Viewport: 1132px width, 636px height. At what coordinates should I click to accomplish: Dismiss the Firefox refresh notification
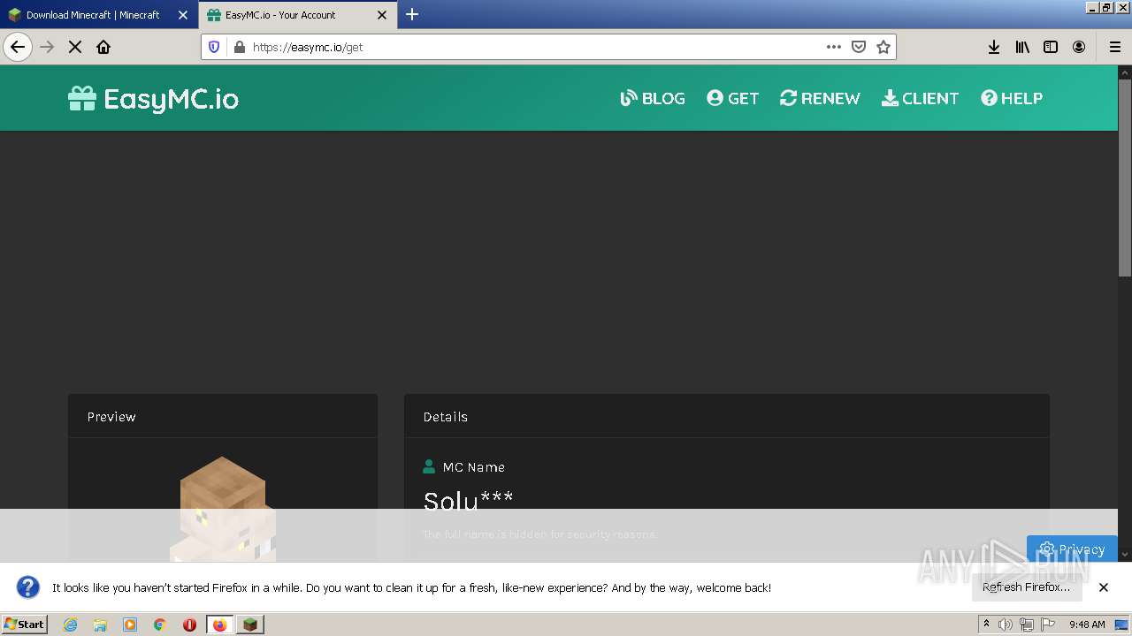point(1104,587)
